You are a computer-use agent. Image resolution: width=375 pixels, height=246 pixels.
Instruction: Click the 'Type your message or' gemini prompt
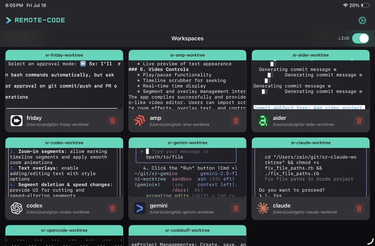coord(180,151)
